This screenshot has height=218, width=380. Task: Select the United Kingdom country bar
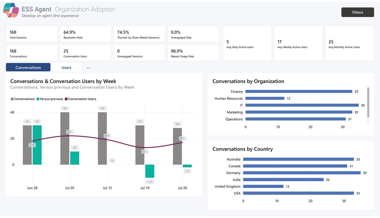tap(263, 186)
